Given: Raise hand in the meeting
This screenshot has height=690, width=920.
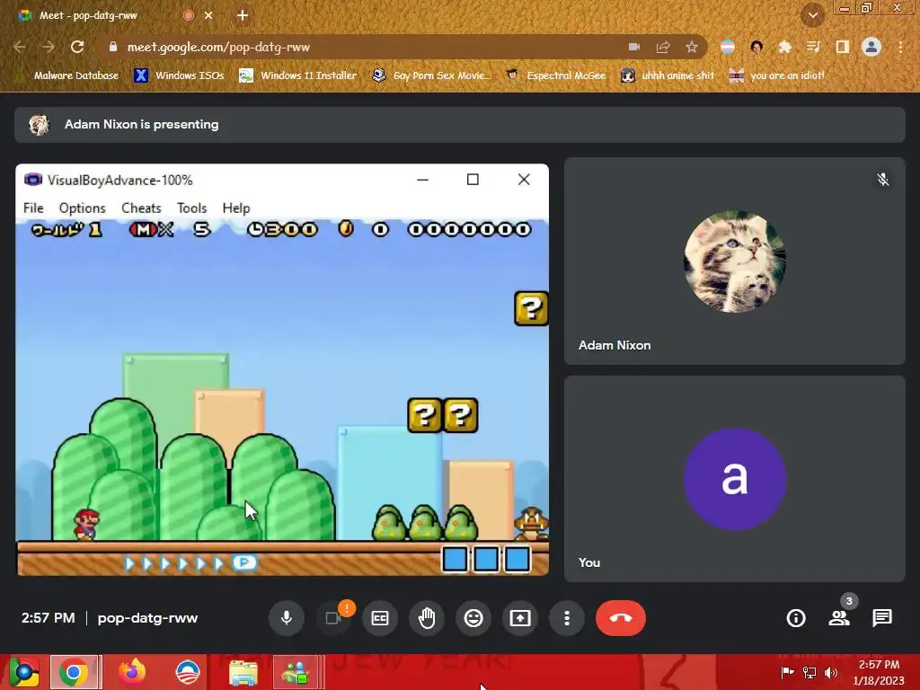Looking at the screenshot, I should pos(427,618).
